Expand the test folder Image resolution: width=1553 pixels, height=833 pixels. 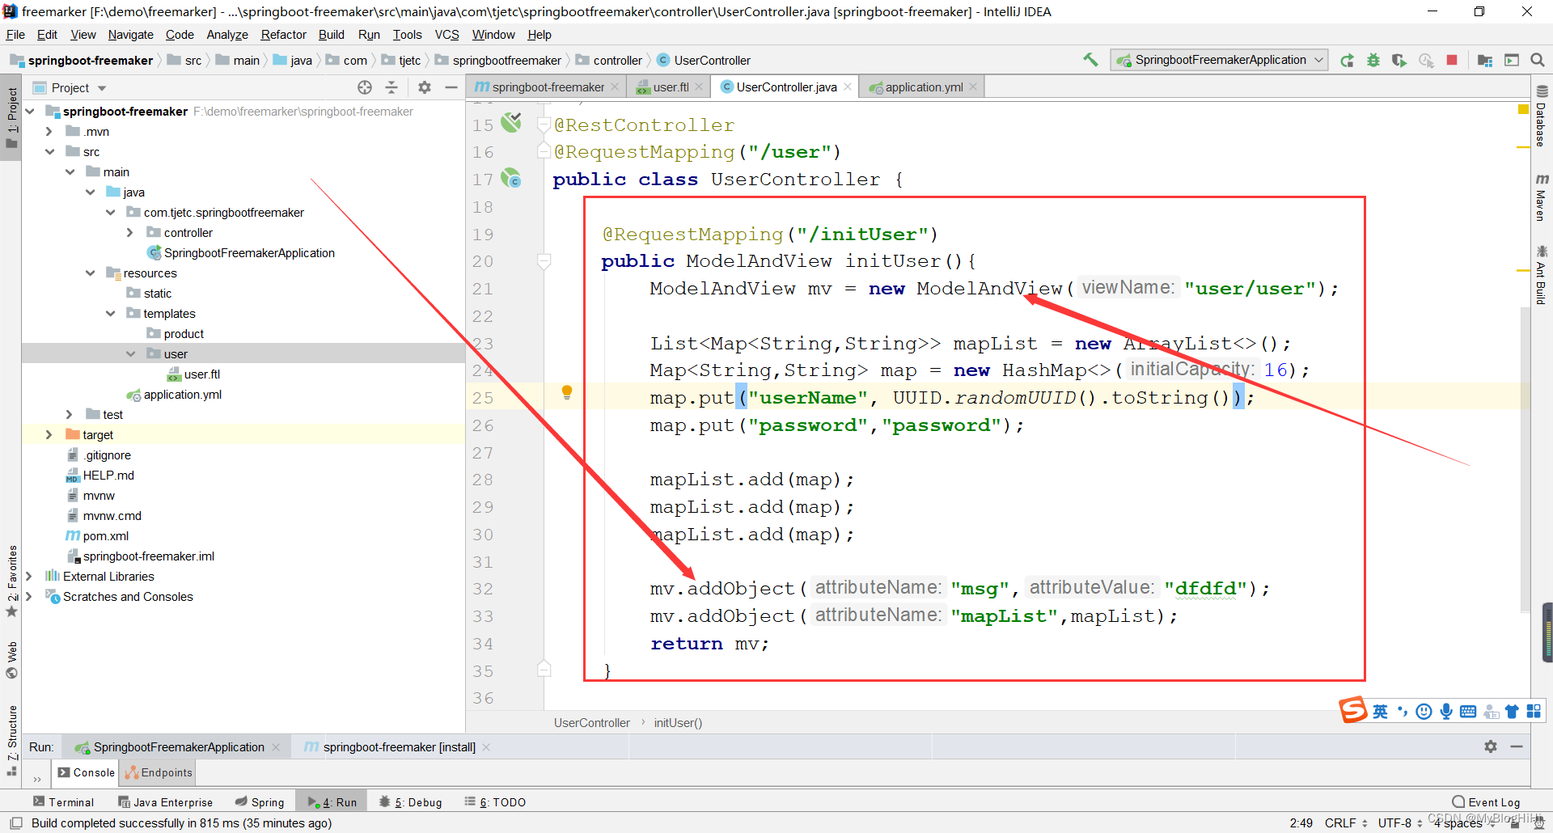point(70,415)
